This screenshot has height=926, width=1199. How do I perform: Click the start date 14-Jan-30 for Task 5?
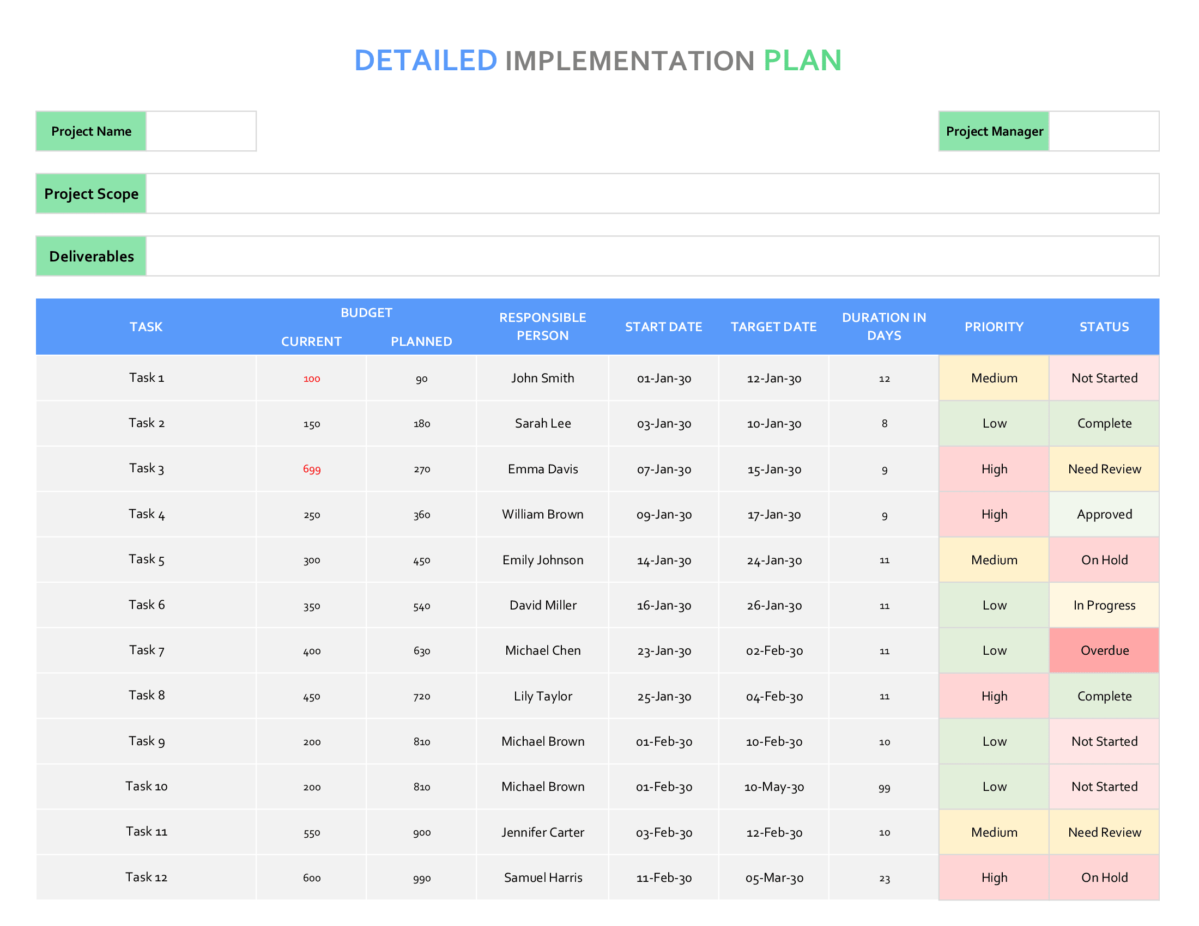(x=663, y=559)
